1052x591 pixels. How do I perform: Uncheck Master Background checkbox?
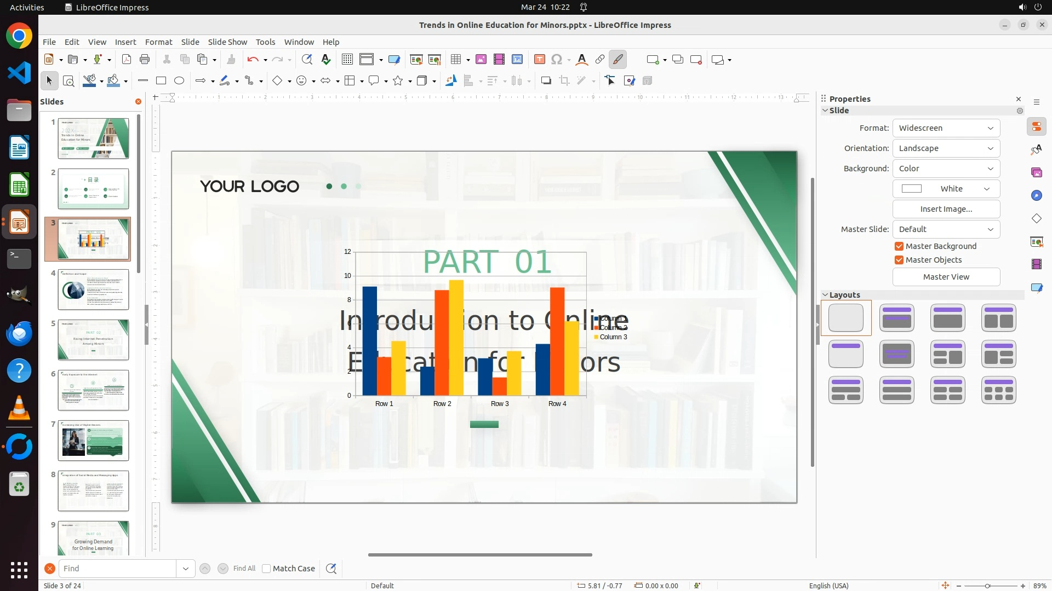(x=899, y=246)
